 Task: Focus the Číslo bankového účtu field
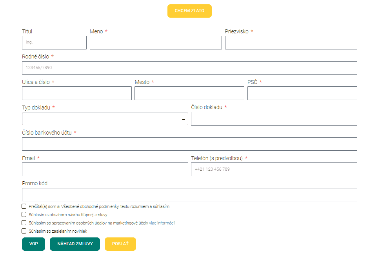(189, 144)
